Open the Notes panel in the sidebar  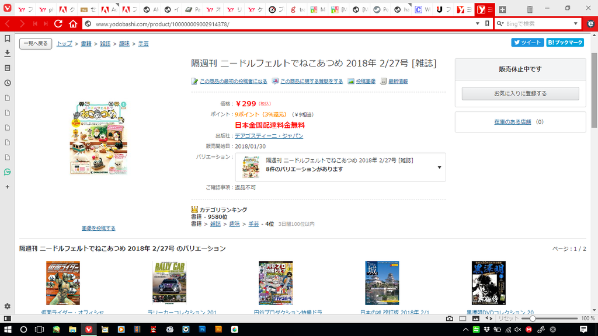click(7, 68)
